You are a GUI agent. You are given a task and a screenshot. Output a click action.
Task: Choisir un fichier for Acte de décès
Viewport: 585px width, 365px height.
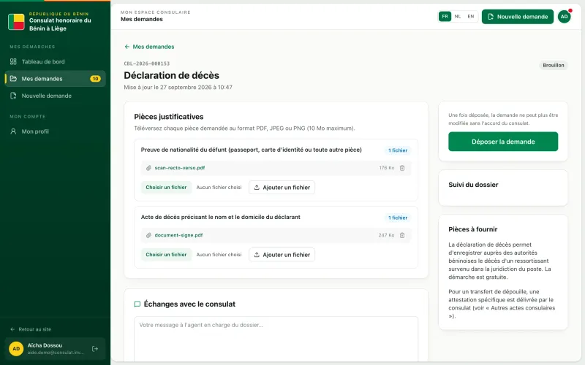pyautogui.click(x=166, y=255)
